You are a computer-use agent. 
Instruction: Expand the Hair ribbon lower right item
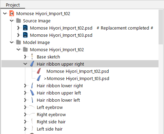click(25, 86)
